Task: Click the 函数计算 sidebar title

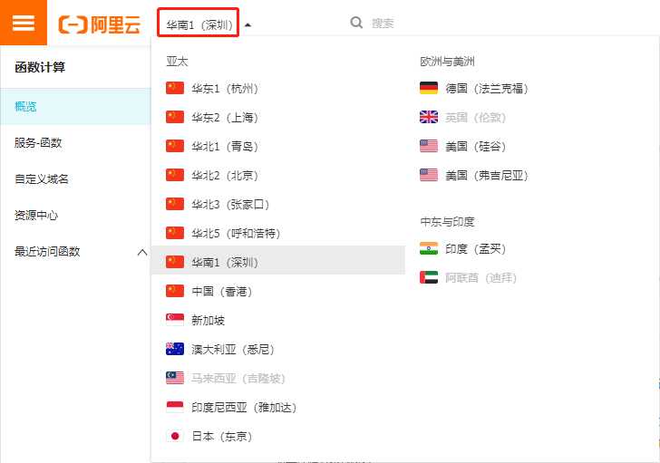Action: point(40,67)
